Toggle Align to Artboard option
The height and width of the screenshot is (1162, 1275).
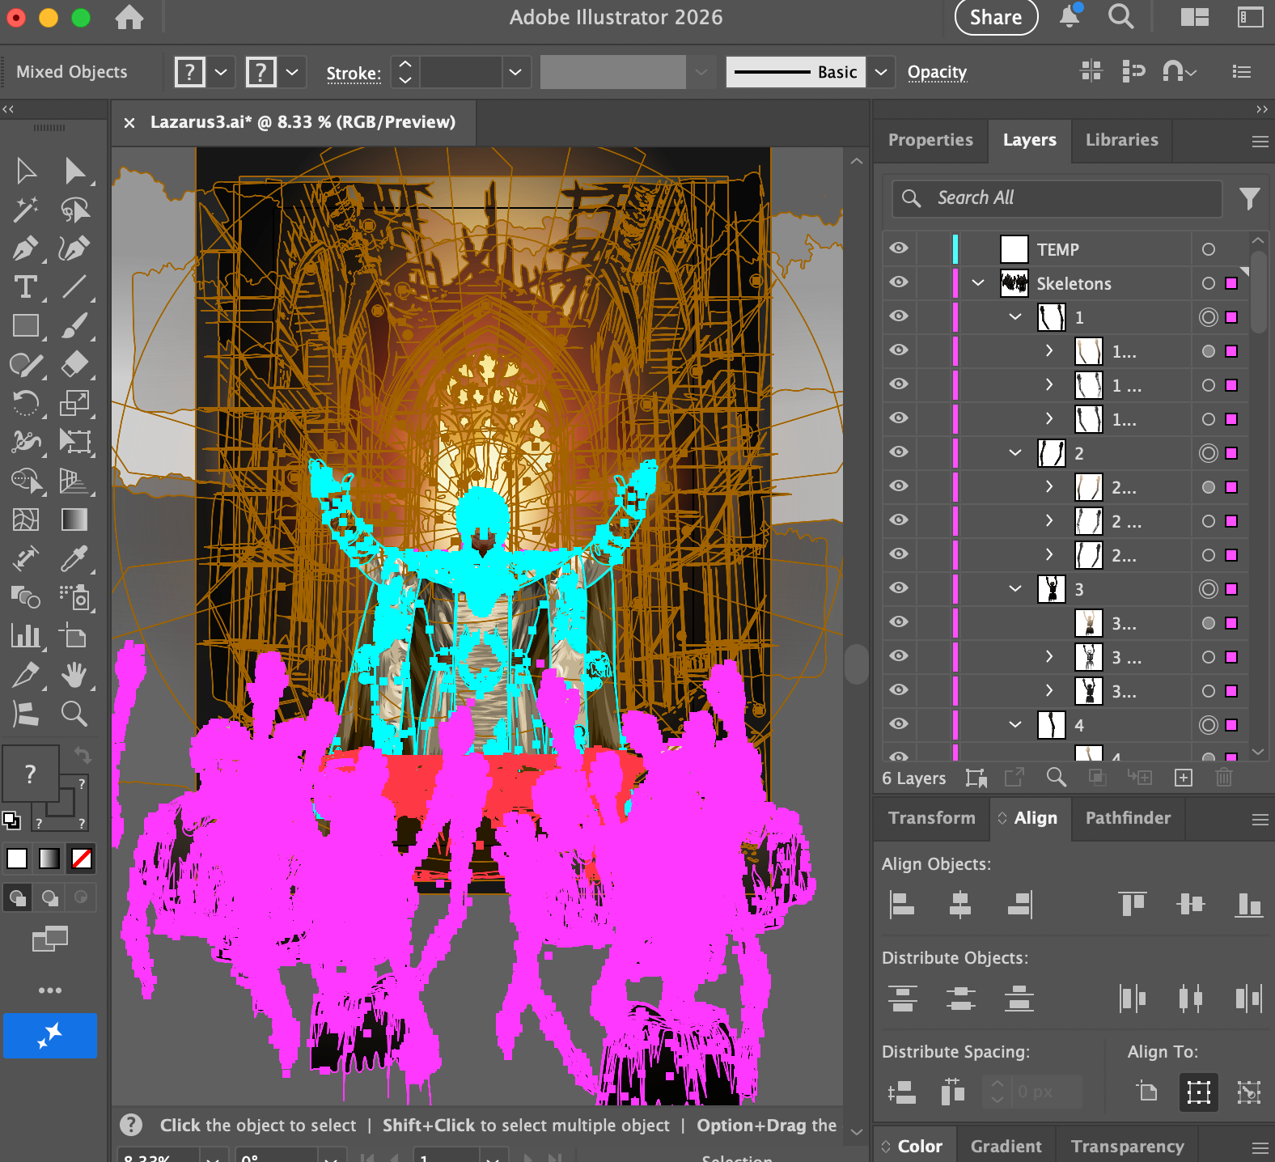coord(1147,1092)
